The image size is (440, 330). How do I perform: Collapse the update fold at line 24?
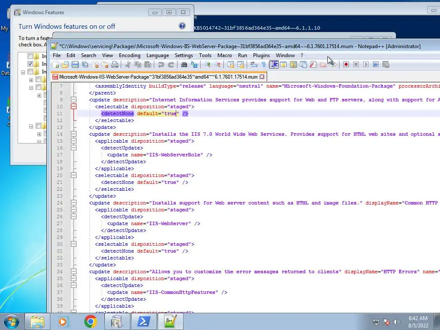73,203
